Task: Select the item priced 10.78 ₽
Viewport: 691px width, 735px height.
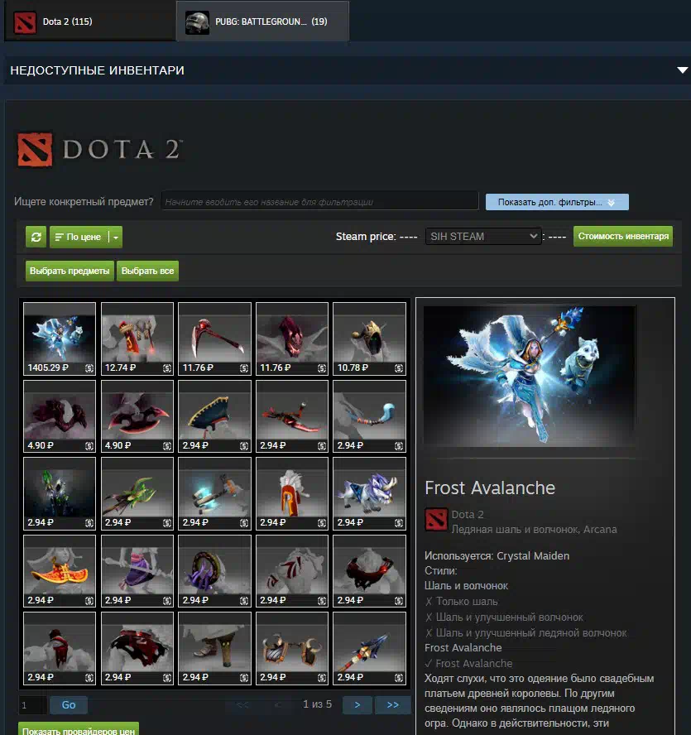Action: tap(369, 339)
